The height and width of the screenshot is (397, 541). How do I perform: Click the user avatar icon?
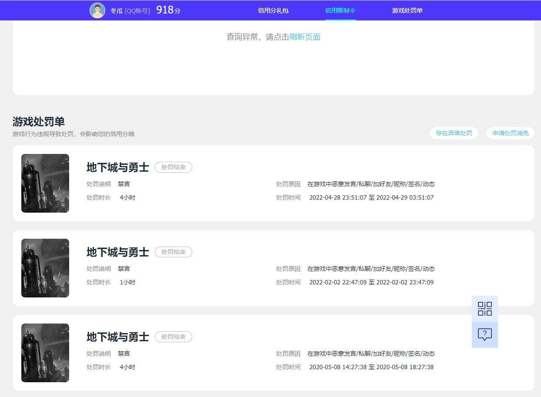pyautogui.click(x=97, y=10)
